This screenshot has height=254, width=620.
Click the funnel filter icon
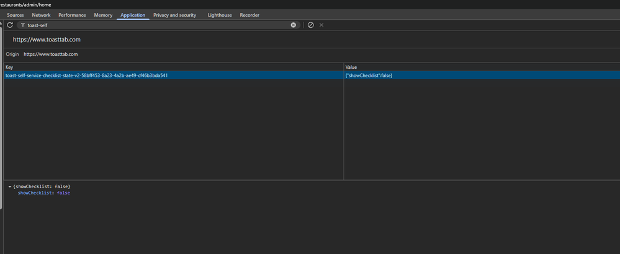[x=23, y=25]
